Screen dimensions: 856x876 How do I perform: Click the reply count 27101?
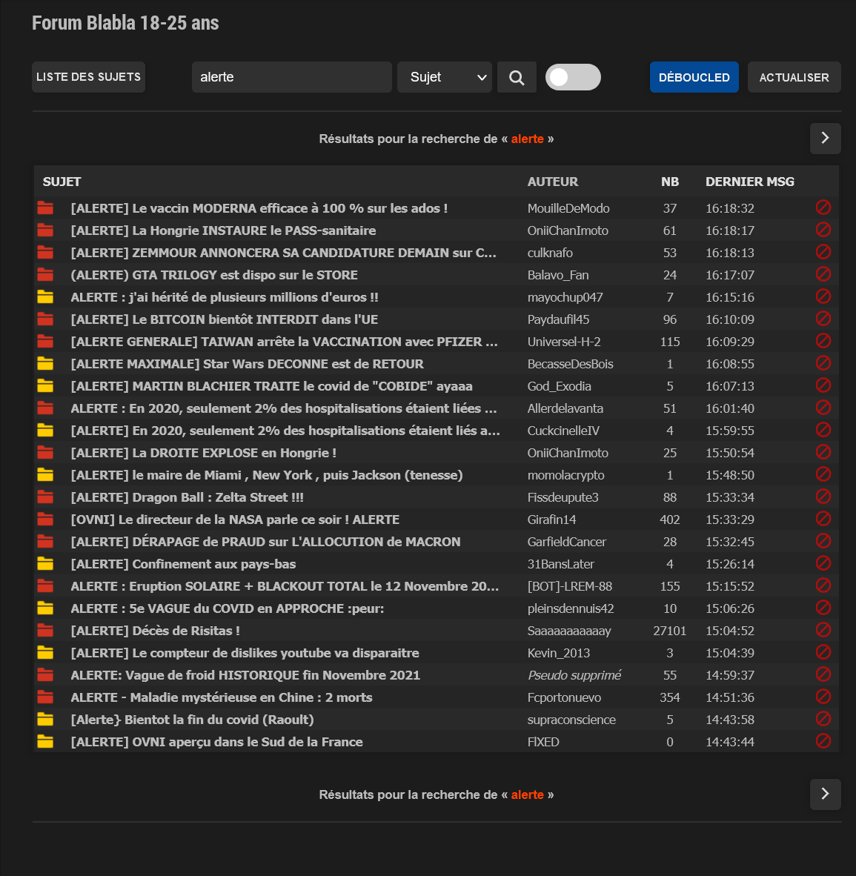(x=669, y=631)
